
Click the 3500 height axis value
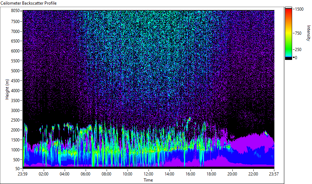(15, 101)
